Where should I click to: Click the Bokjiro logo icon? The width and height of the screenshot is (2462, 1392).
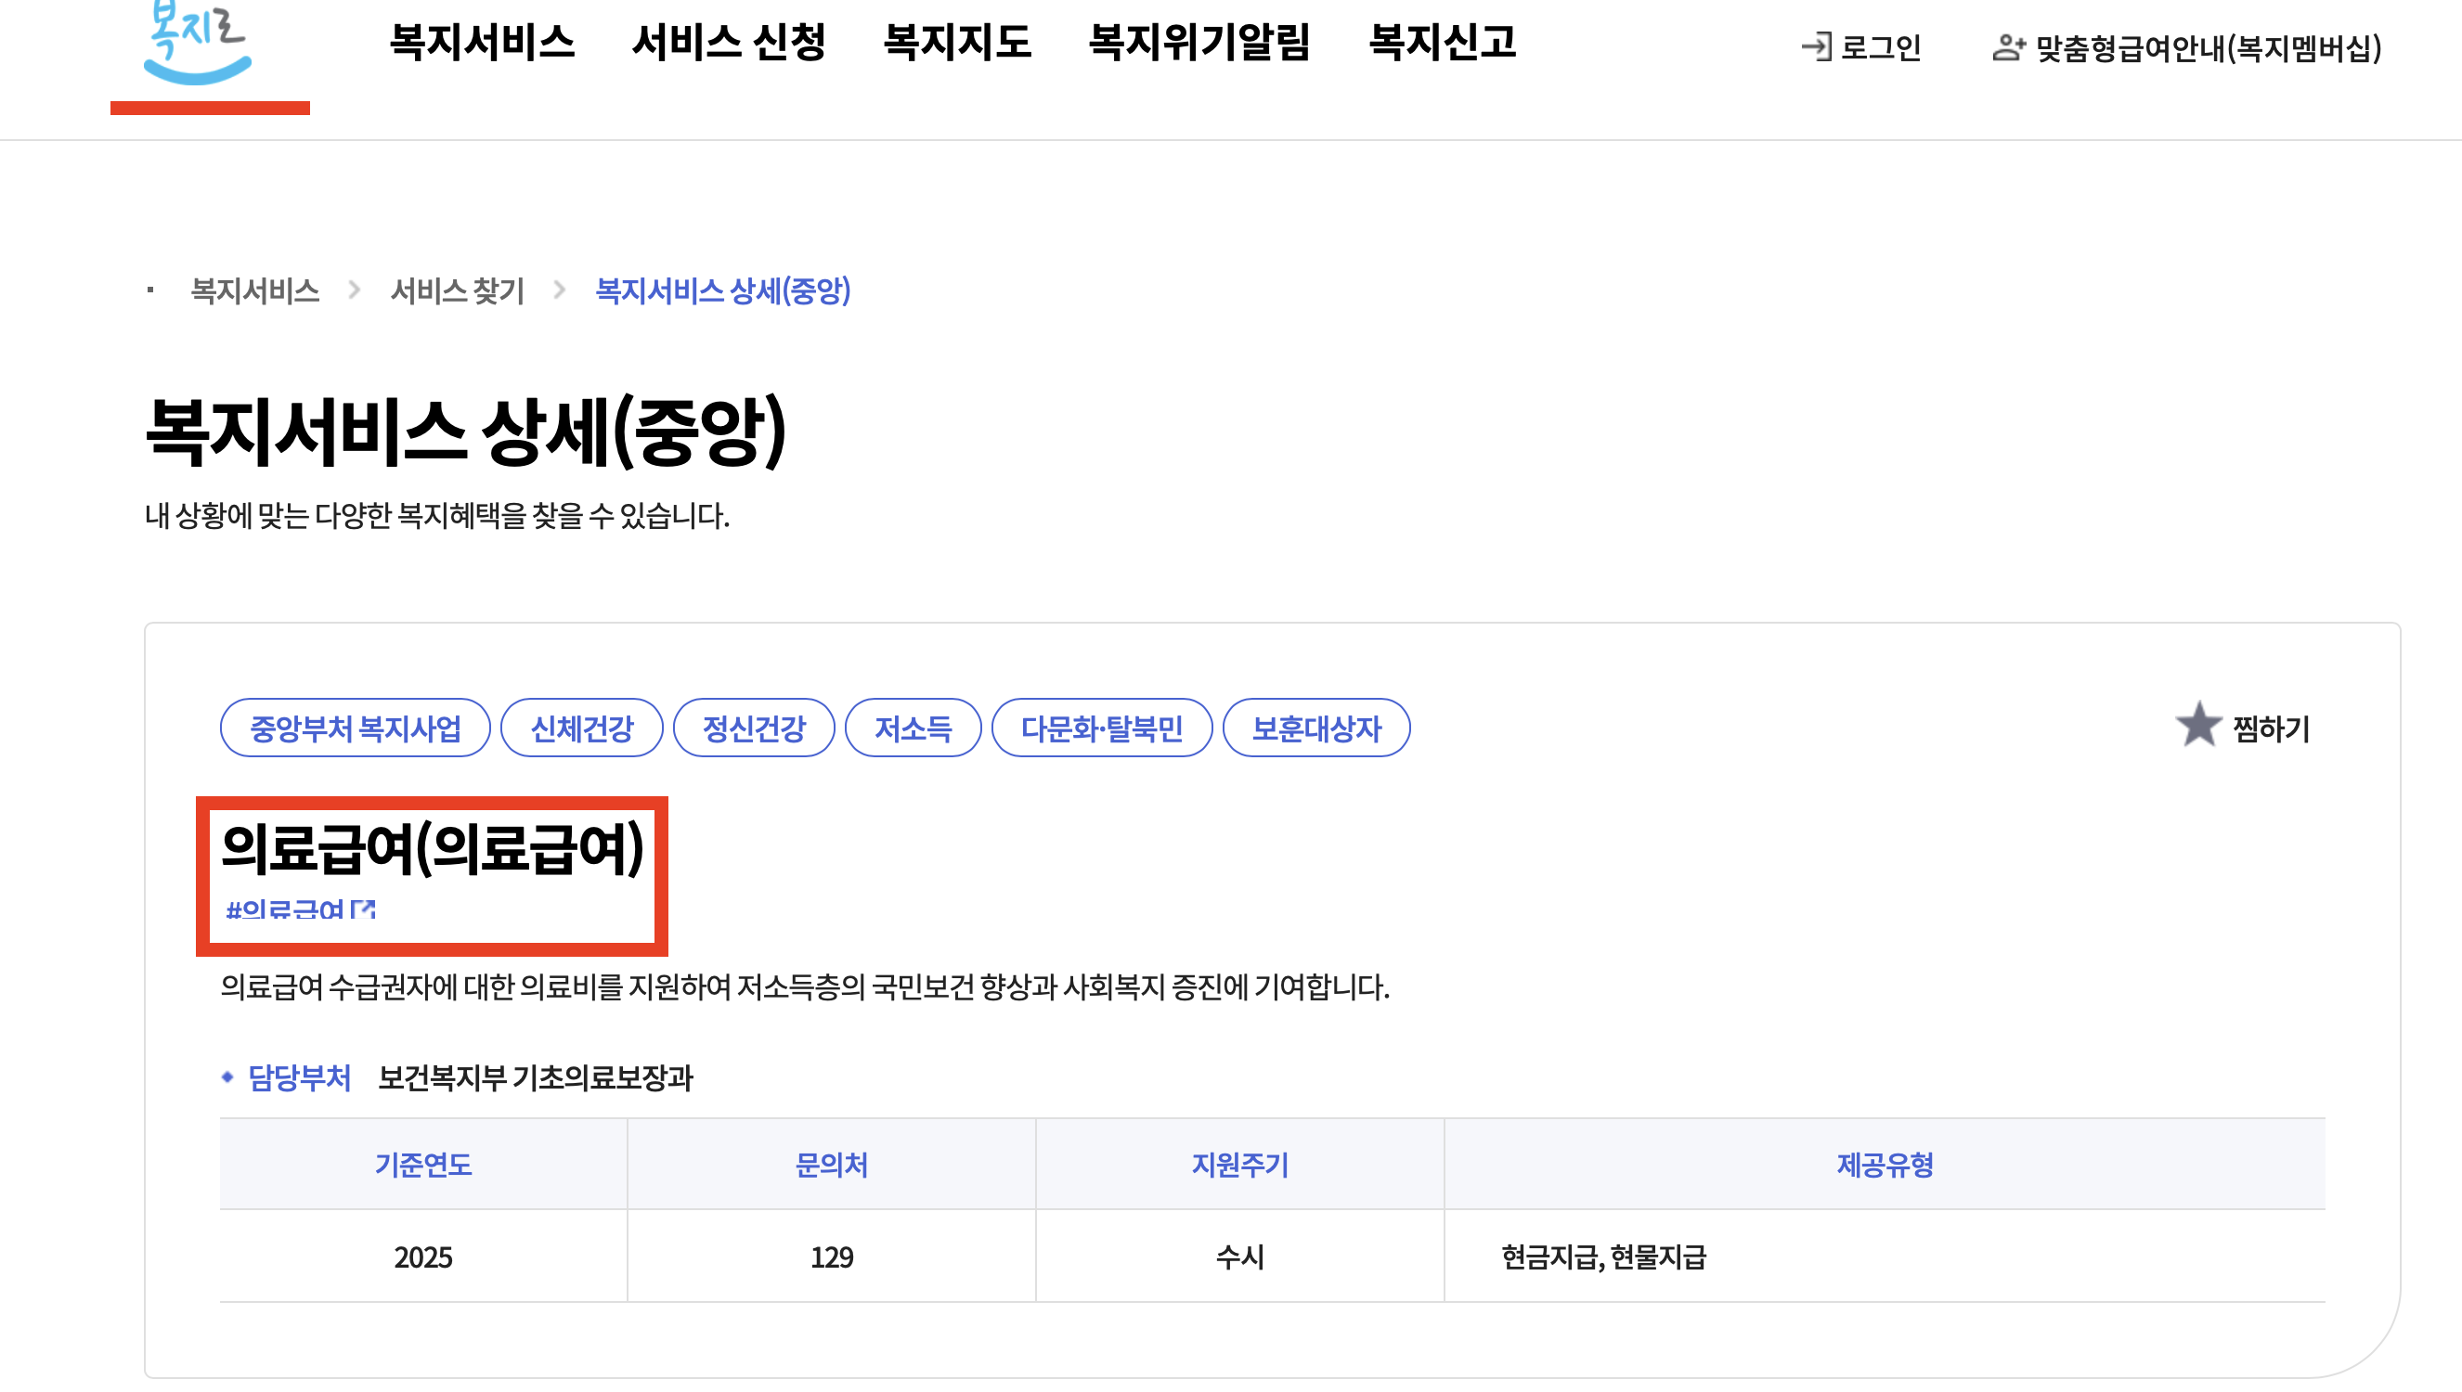click(x=197, y=43)
